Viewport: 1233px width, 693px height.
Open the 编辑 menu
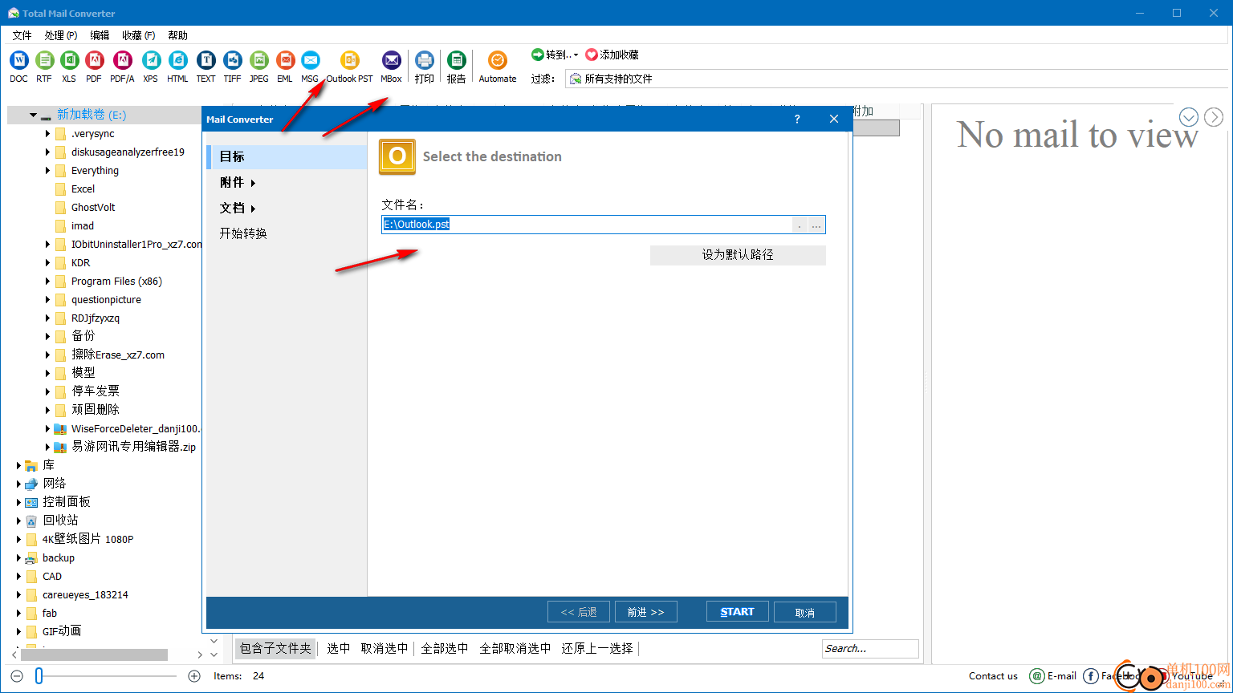point(100,35)
